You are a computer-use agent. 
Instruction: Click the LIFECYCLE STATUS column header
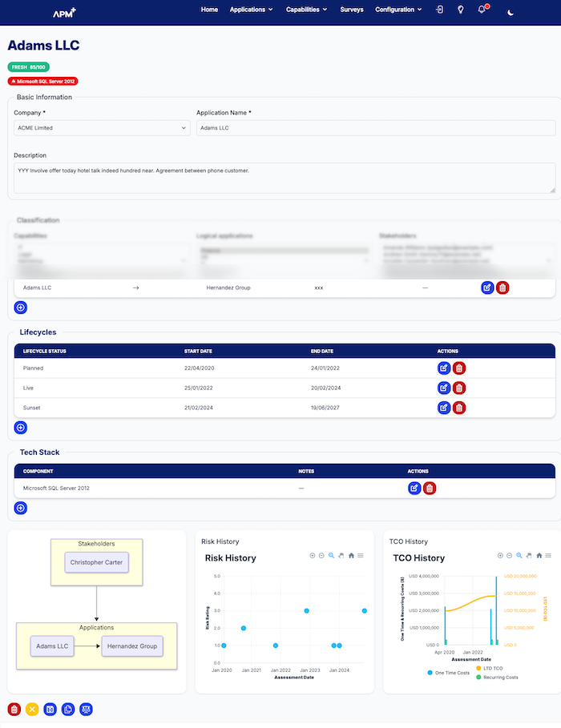[x=45, y=352]
